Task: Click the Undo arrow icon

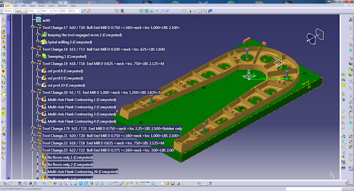Action: 199,184
